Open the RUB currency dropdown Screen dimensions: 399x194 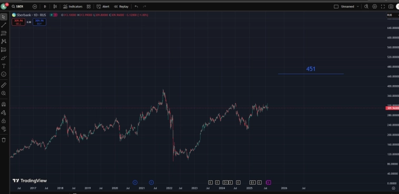[x=392, y=15]
